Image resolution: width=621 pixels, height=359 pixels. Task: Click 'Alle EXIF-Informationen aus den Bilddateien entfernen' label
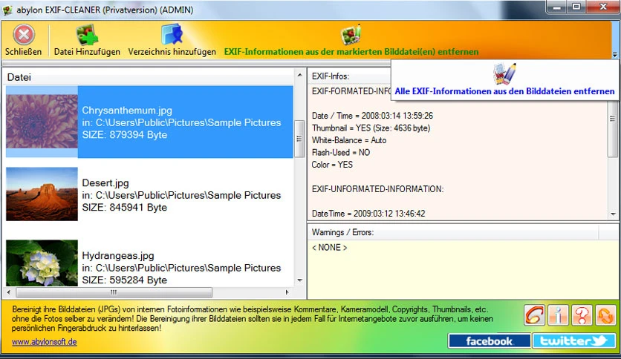coord(504,91)
